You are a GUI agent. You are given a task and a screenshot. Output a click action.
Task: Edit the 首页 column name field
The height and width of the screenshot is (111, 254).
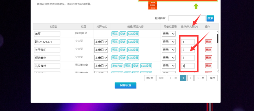[x=47, y=34]
